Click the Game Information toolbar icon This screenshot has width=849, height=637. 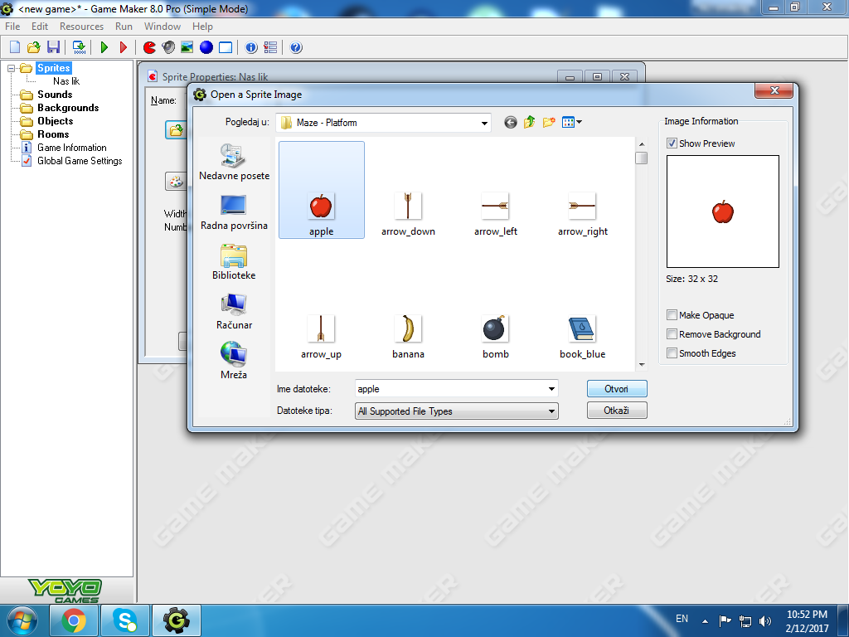(x=251, y=47)
